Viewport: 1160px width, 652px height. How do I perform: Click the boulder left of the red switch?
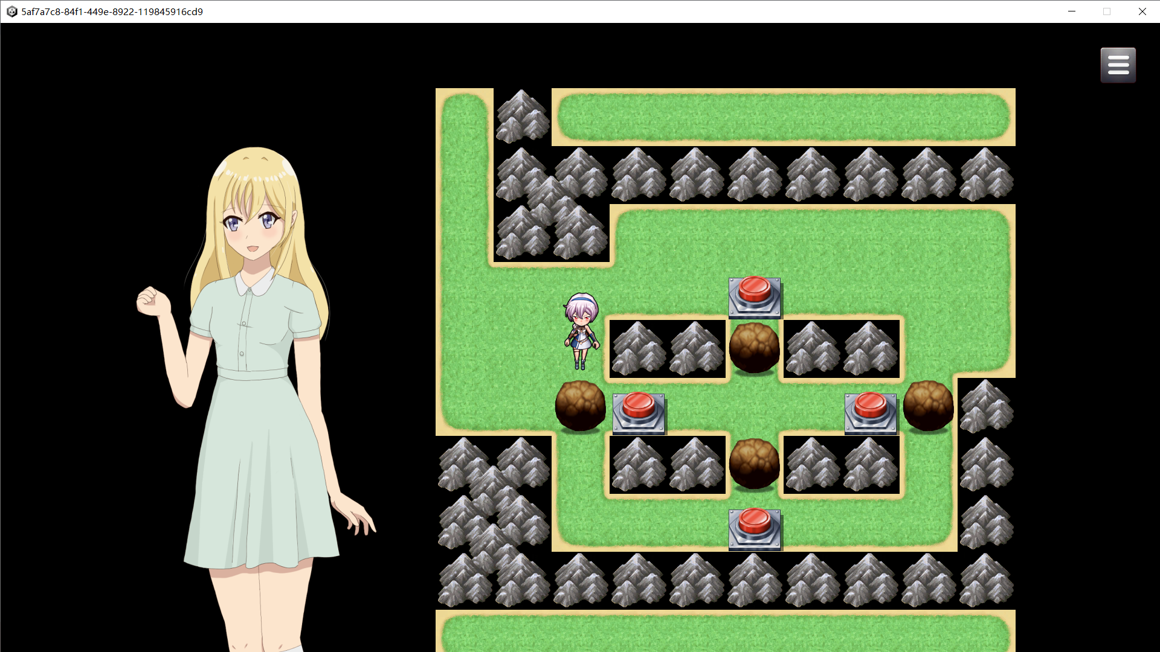click(581, 406)
